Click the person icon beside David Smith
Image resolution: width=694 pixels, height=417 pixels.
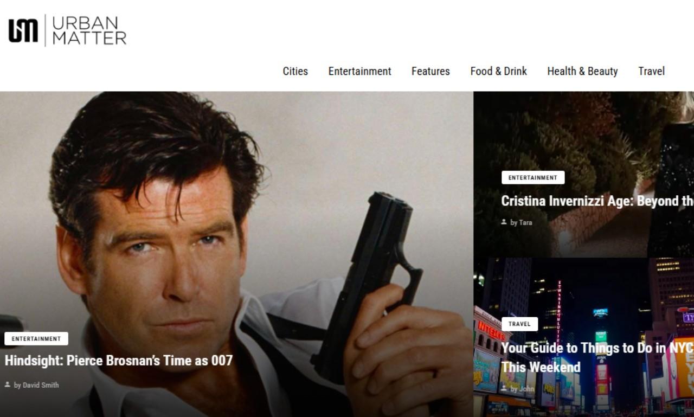click(8, 385)
